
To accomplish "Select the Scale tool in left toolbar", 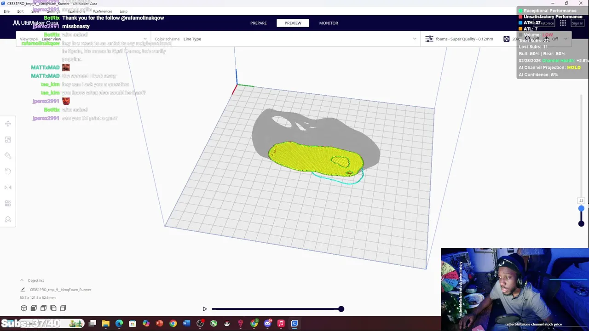I will 8,140.
